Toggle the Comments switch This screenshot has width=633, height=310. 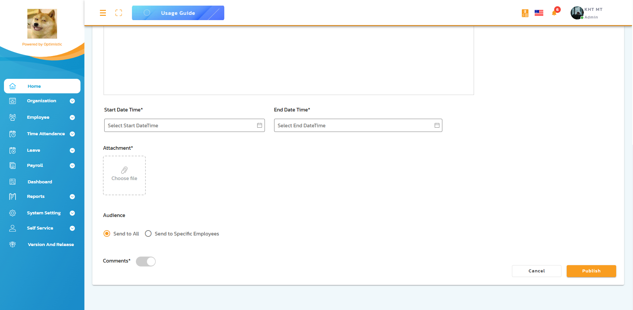coord(146,262)
